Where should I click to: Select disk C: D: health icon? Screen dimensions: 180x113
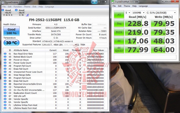point(16,10)
